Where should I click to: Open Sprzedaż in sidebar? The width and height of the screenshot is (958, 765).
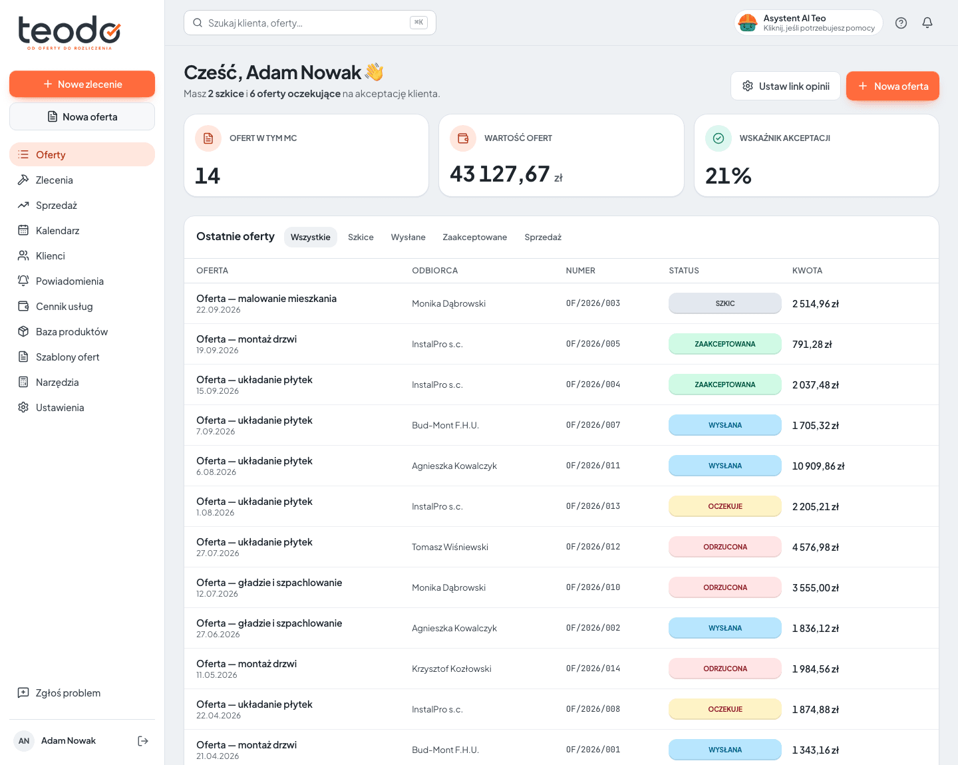coord(82,206)
